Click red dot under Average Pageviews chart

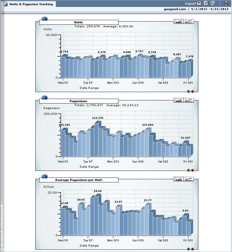(x=193, y=249)
